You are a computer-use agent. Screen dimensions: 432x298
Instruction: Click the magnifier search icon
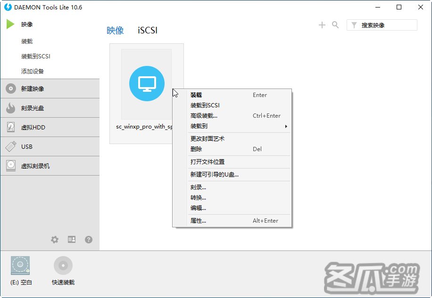coord(335,25)
